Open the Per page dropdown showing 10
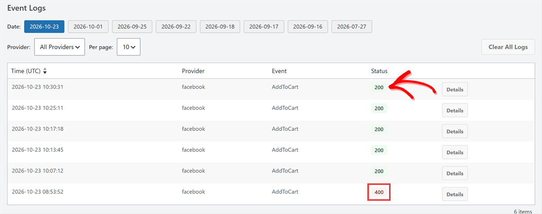 [129, 47]
